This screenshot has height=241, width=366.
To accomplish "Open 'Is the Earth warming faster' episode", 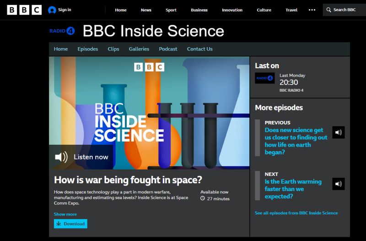I will click(293, 189).
